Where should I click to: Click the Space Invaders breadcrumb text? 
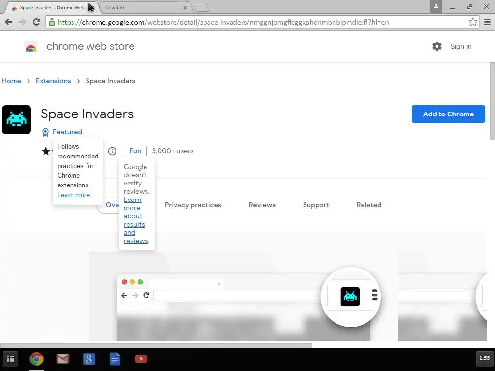coord(111,81)
